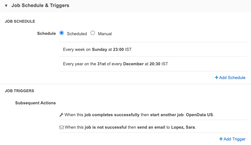Click the envelope icon on email trigger
Viewport: 251px width, 145px height.
[62, 127]
